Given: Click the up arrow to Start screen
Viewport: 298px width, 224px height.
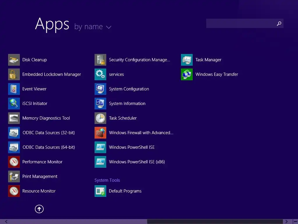Looking at the screenshot, I should (x=39, y=209).
